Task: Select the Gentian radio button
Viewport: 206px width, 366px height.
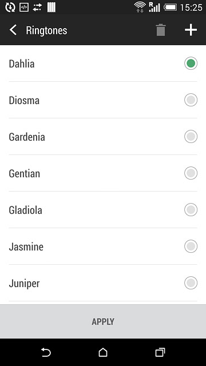Action: [191, 173]
